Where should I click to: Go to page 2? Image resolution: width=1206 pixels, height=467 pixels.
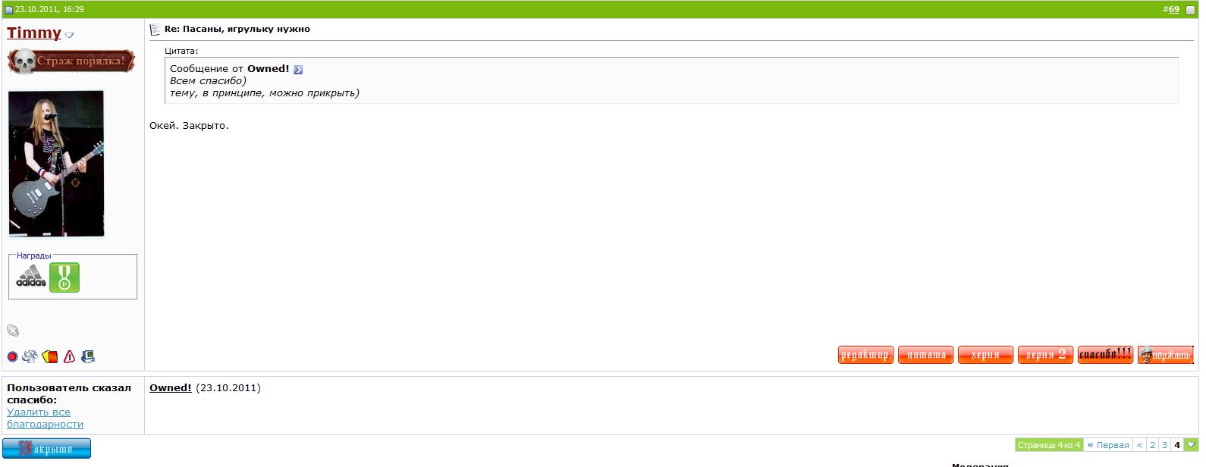tap(1152, 445)
